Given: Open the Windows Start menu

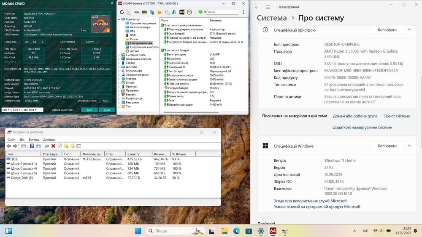Looking at the screenshot, I should (138, 231).
